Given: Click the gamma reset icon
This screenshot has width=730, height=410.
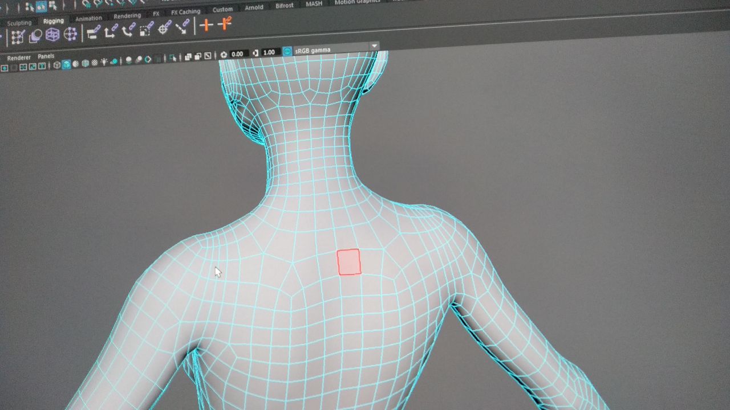Looking at the screenshot, I should 255,53.
